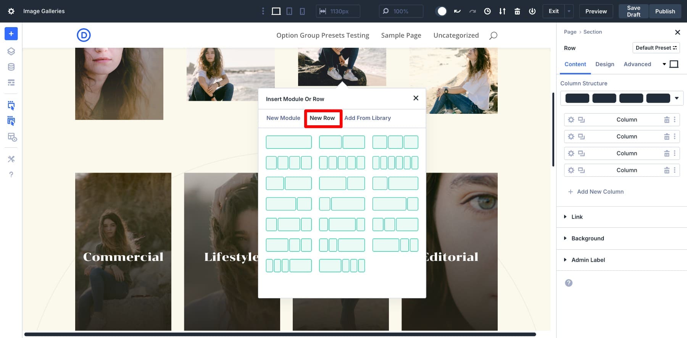687x338 pixels.
Task: Choose the single-column row layout
Action: tap(289, 142)
